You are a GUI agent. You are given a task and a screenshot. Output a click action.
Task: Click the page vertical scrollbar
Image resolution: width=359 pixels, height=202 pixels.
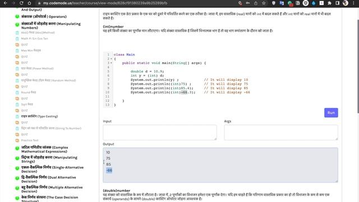(357, 66)
